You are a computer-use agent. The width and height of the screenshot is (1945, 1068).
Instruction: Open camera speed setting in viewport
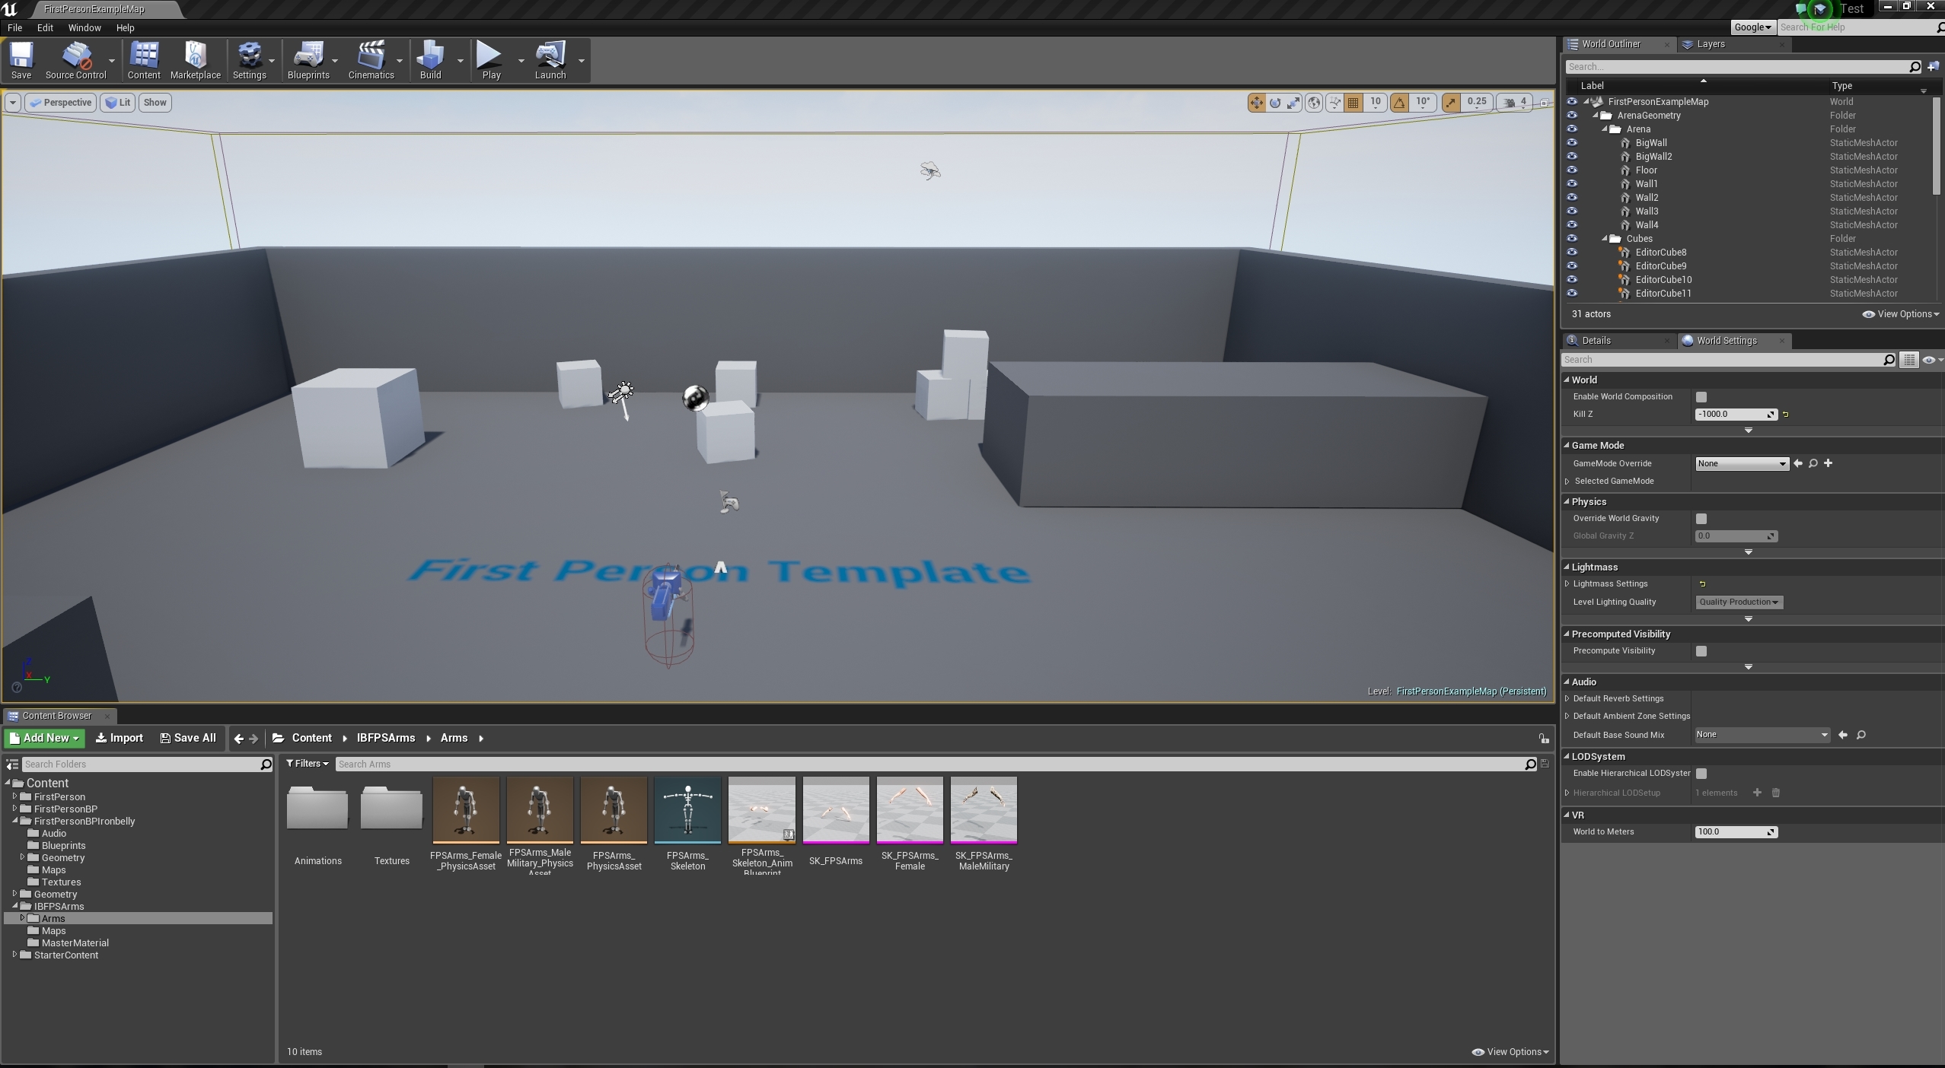tap(1514, 102)
